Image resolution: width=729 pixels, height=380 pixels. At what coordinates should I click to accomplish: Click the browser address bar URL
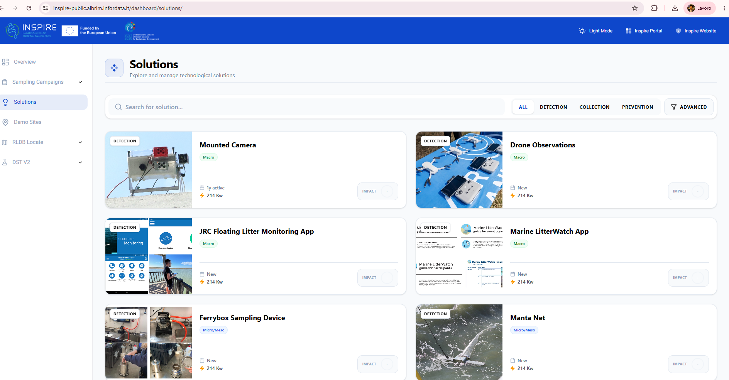pos(118,8)
